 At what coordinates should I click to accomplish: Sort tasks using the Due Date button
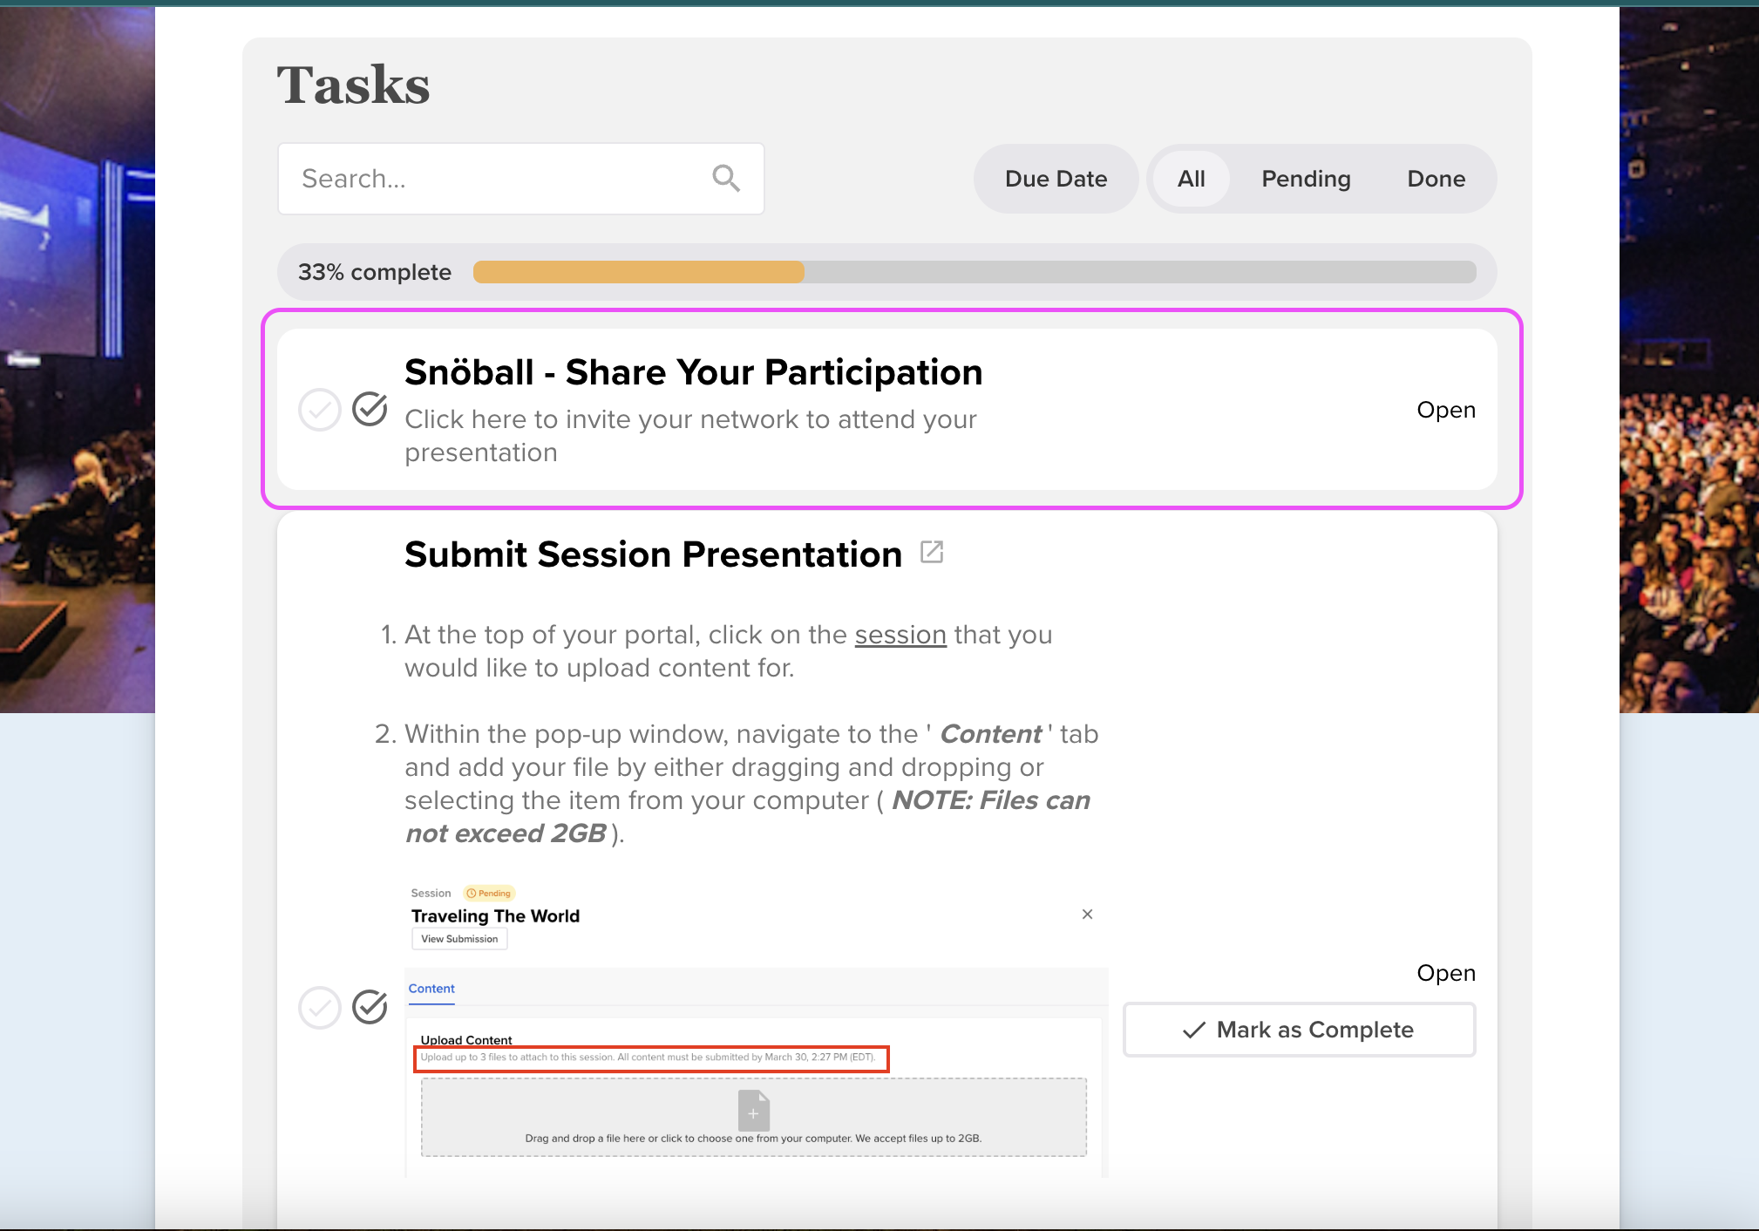pyautogui.click(x=1056, y=179)
